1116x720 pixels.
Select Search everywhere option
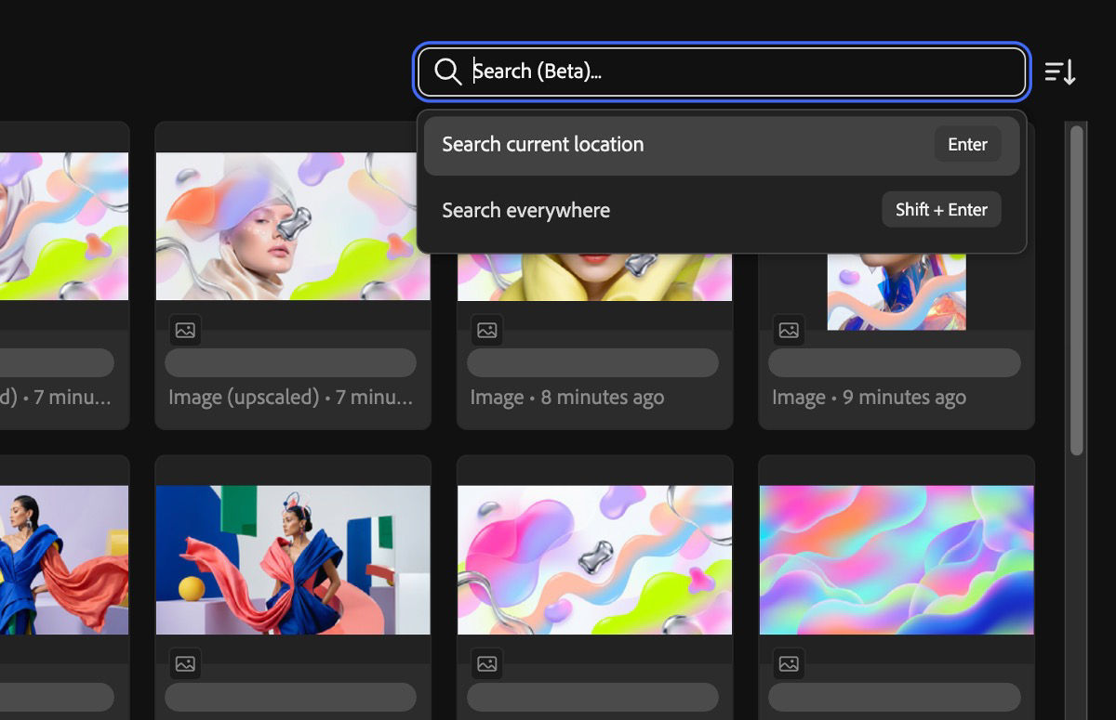click(x=722, y=210)
